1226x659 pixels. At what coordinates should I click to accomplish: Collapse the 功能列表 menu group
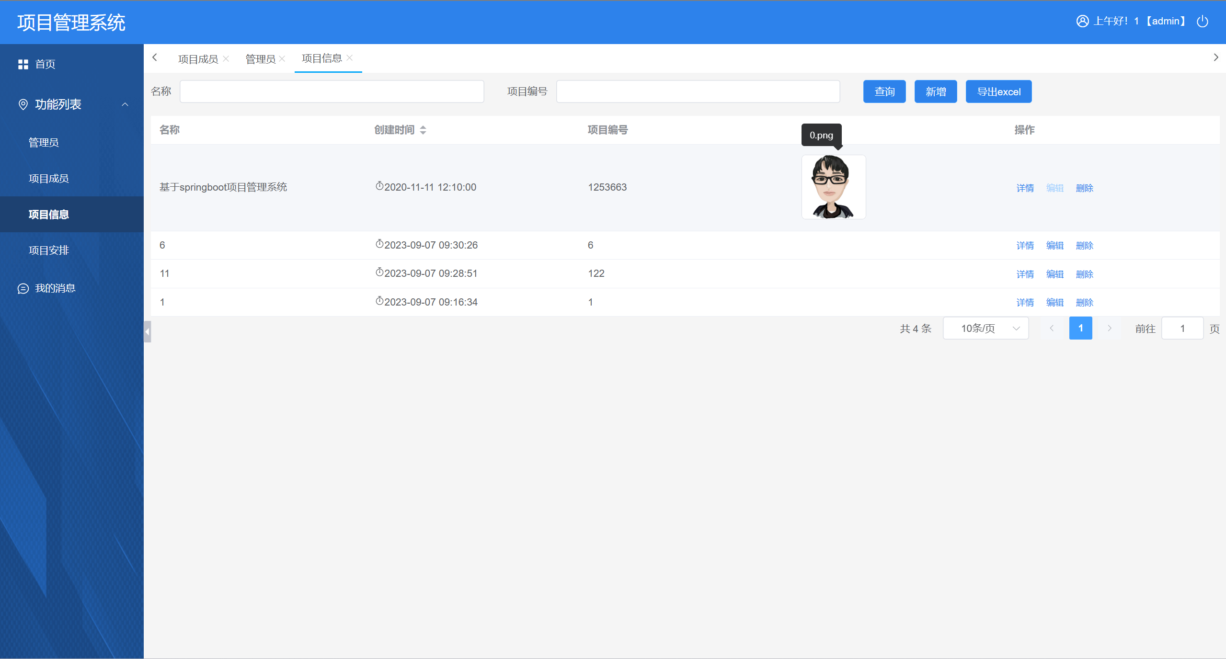point(125,104)
